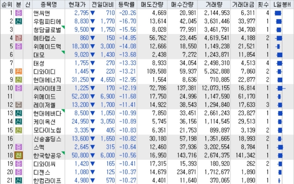Viewport: 294px width, 184px height.
Task: Sort by the 거래대금 column header
Action: coord(243,4)
